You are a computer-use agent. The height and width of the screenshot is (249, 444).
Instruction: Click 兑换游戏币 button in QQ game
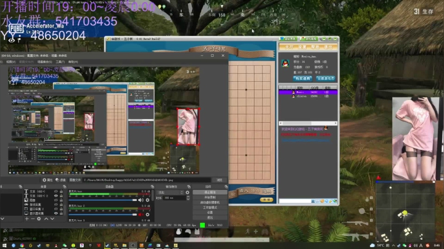(326, 78)
